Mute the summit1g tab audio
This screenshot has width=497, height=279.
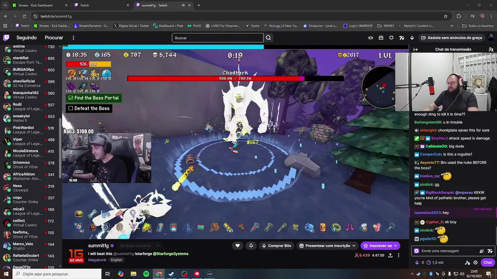pyautogui.click(x=183, y=5)
